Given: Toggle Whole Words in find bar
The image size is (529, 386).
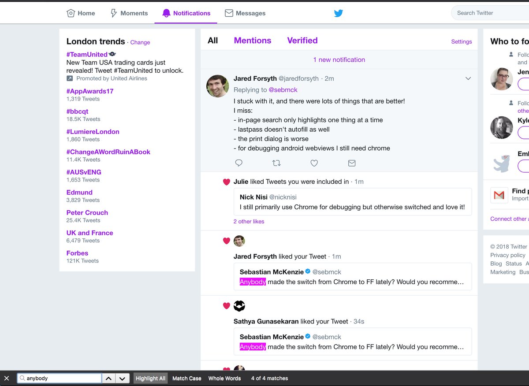Looking at the screenshot, I should tap(224, 378).
